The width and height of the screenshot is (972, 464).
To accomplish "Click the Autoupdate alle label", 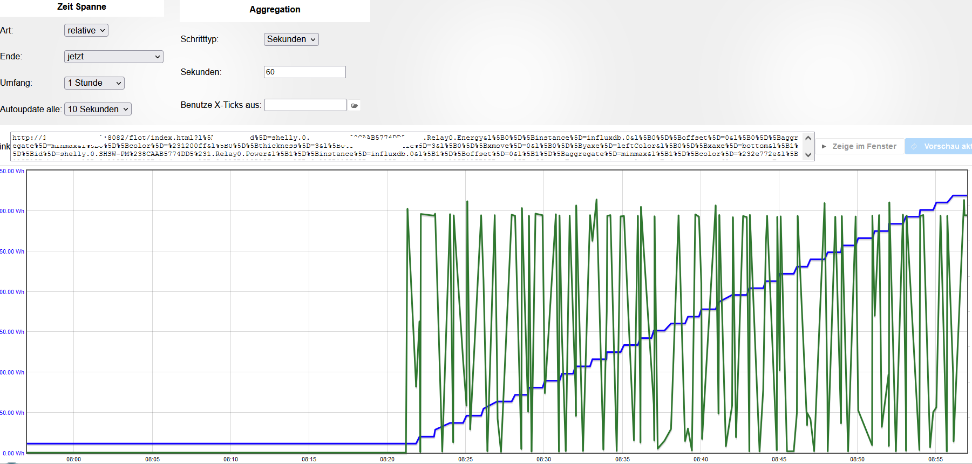I will (x=31, y=110).
